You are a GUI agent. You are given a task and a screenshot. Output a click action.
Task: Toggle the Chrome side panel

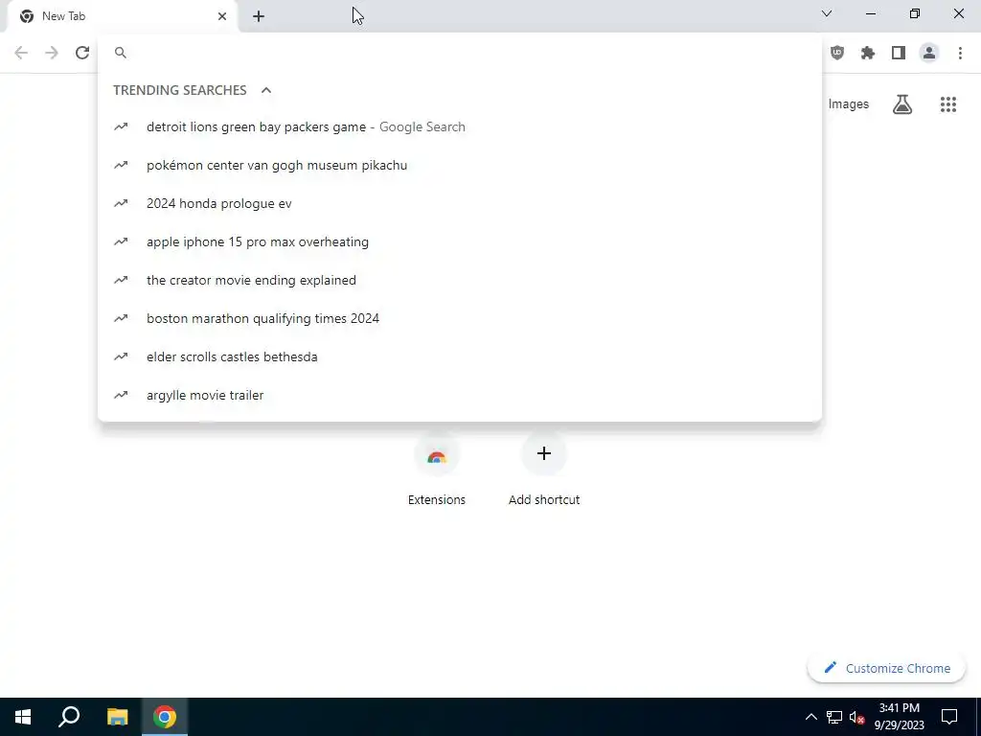899,53
